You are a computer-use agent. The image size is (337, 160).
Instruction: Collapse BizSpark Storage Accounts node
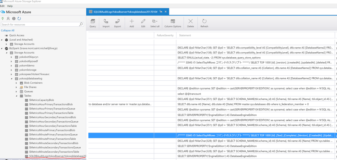7,53
